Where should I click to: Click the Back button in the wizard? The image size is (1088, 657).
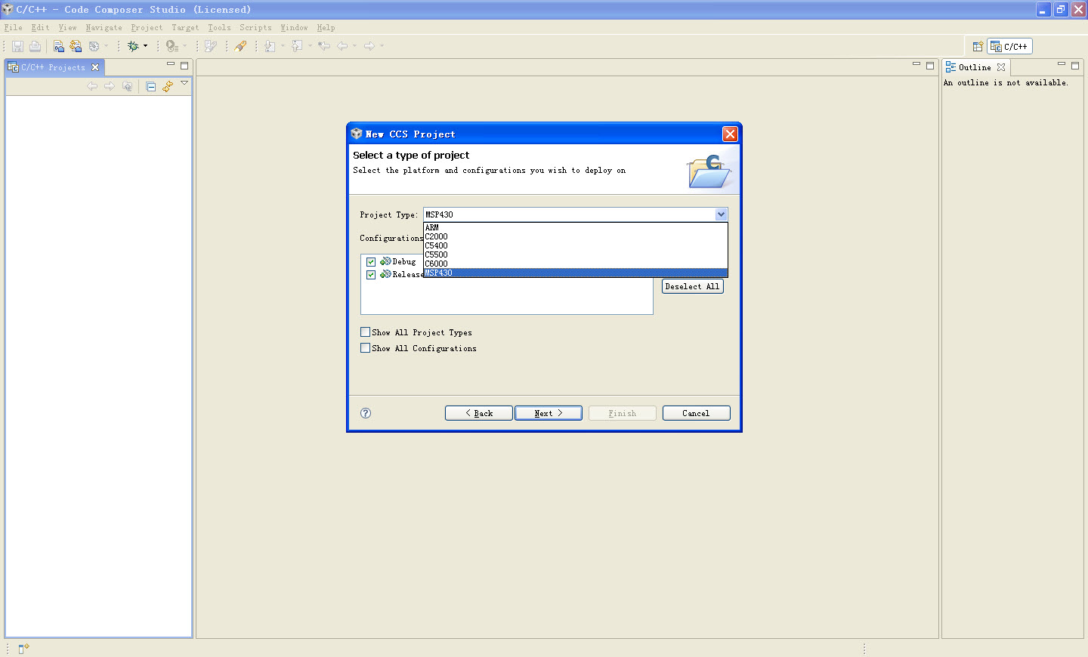[478, 413]
